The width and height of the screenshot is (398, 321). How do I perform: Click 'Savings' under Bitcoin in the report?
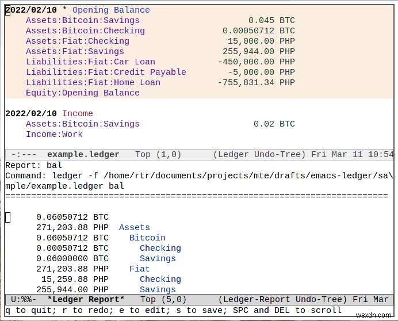click(x=158, y=258)
